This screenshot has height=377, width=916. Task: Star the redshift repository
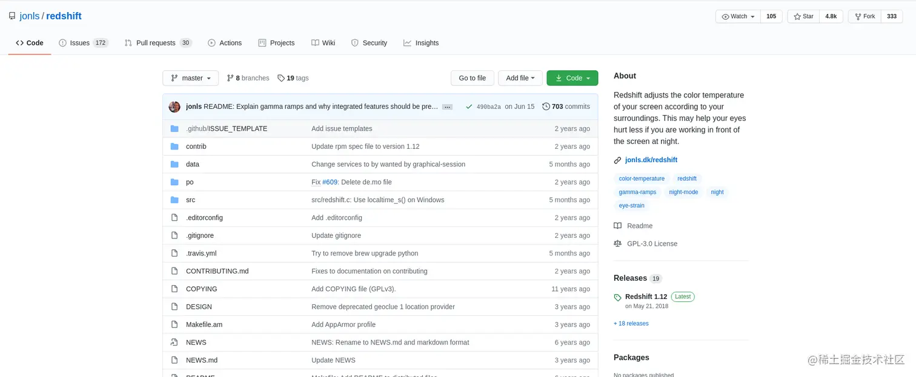coord(803,16)
